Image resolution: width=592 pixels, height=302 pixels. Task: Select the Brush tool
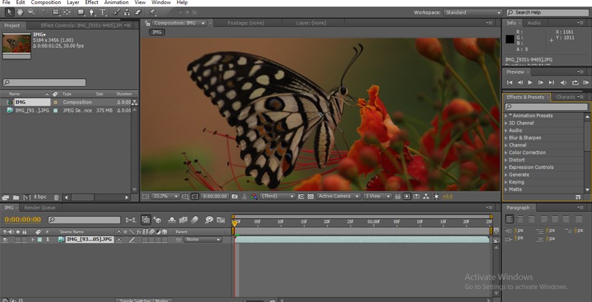116,12
